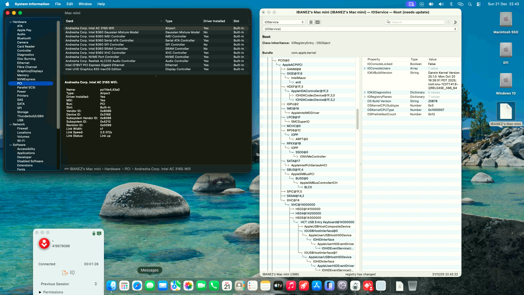The image size is (524, 295).
Task: Switch IORegistryExplorer to column view
Action: click(317, 22)
